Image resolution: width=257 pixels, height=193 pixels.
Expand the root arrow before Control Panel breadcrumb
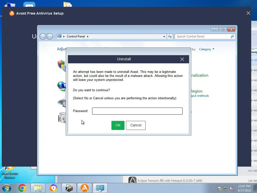(64, 36)
